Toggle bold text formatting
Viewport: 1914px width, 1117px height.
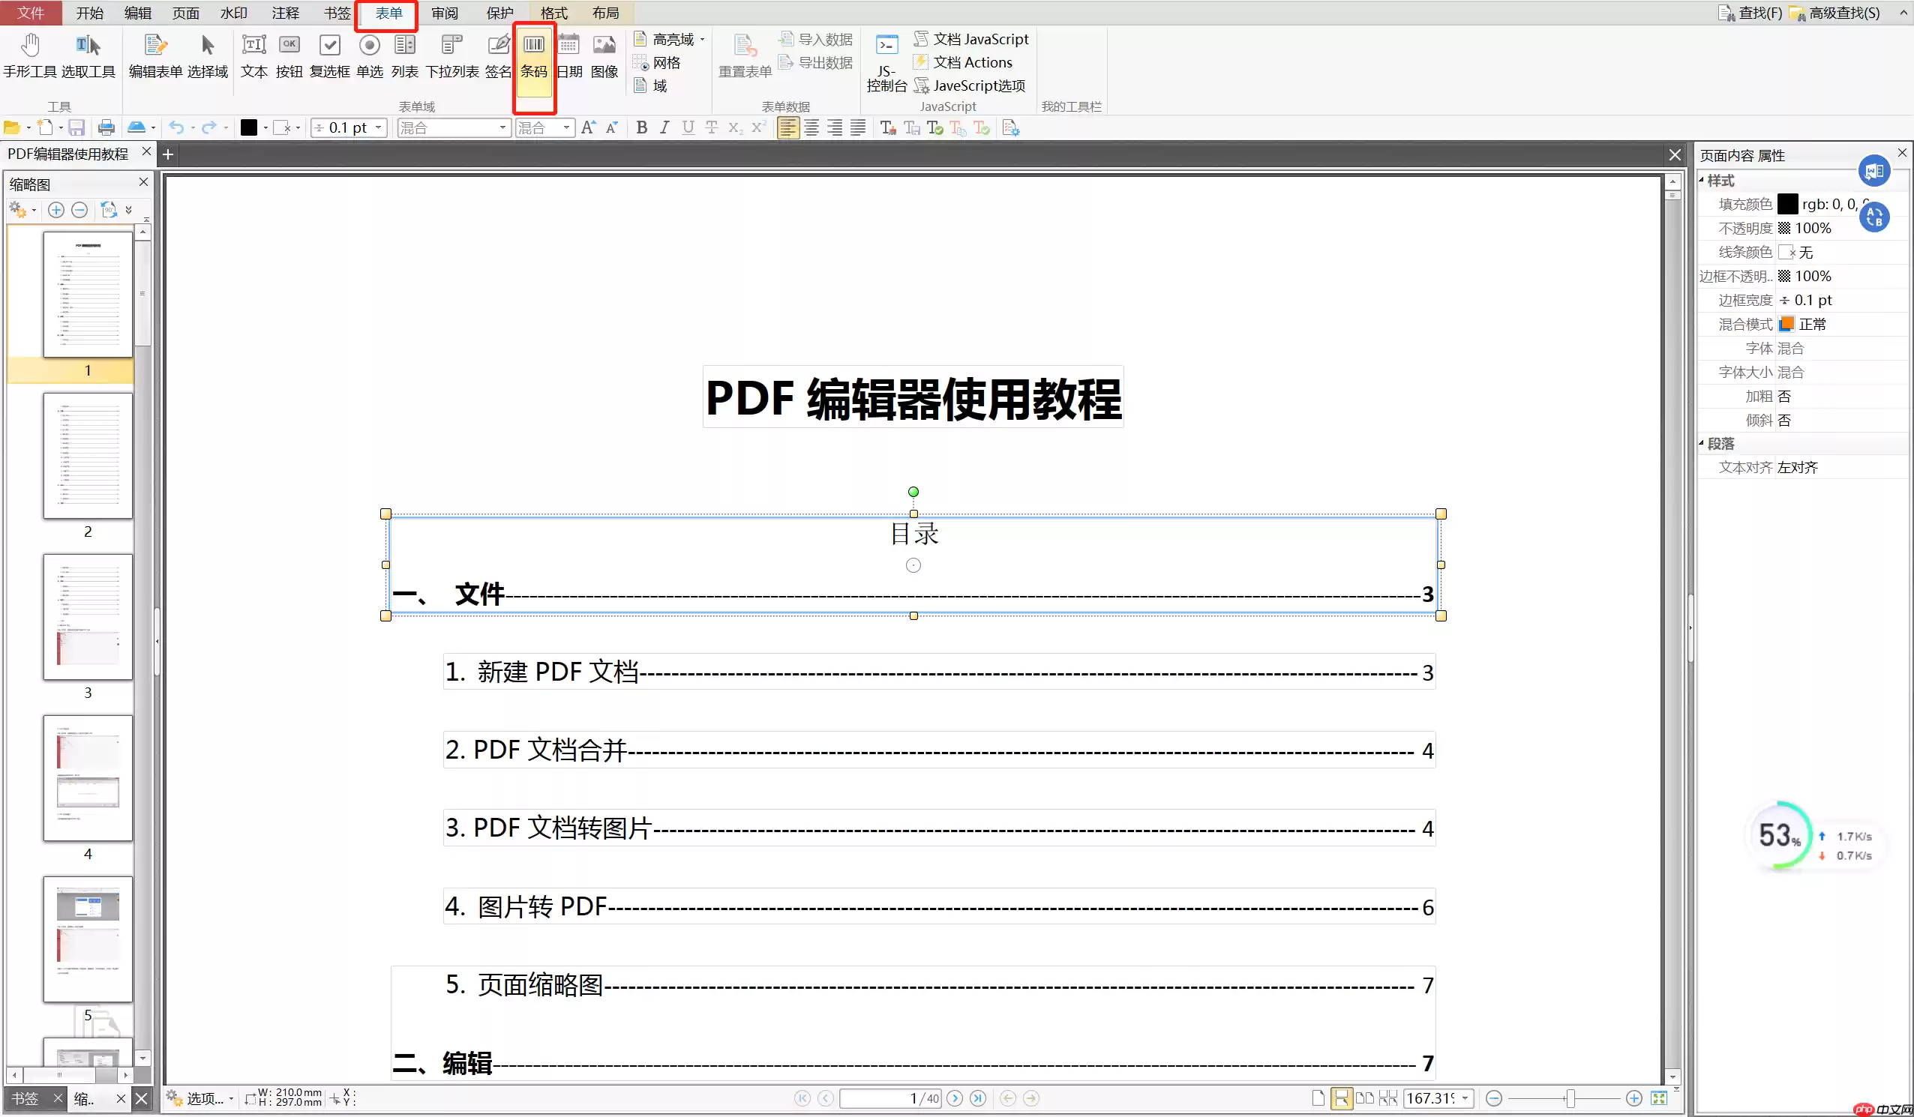tap(641, 127)
